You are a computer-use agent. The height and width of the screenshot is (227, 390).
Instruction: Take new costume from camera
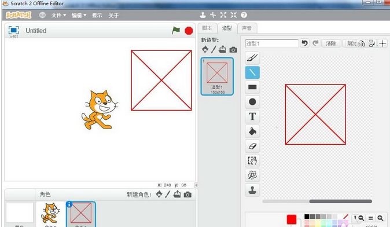[x=233, y=50]
